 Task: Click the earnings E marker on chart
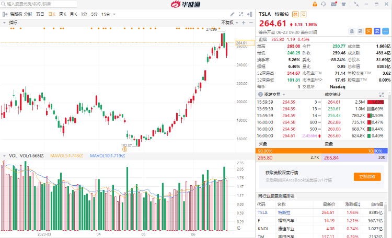tap(124, 150)
